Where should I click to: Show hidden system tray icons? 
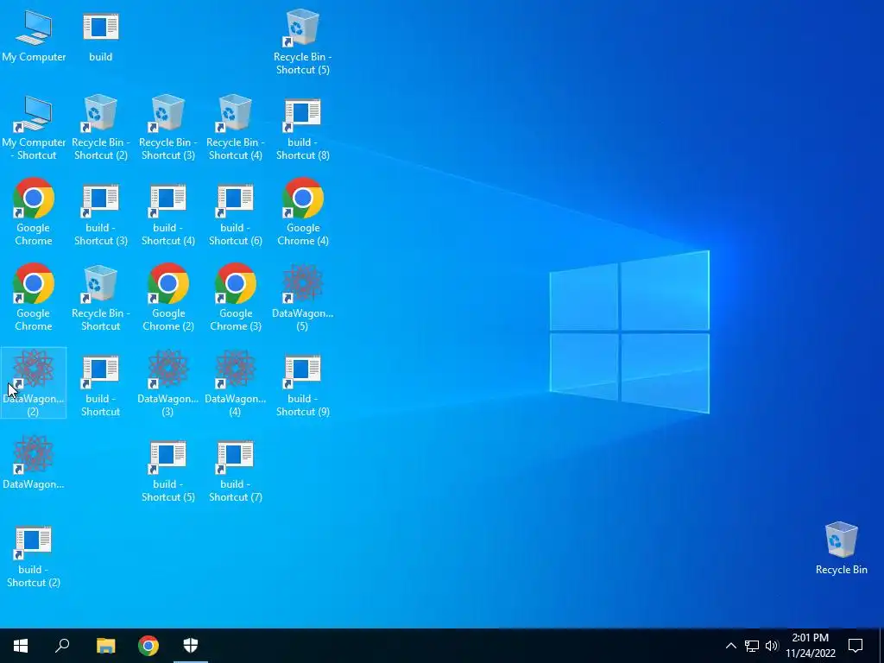coord(730,646)
